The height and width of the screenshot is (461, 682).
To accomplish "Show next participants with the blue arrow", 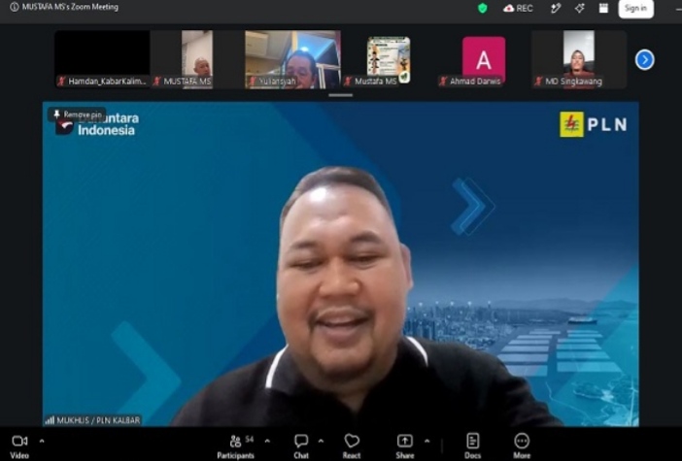I will [644, 60].
